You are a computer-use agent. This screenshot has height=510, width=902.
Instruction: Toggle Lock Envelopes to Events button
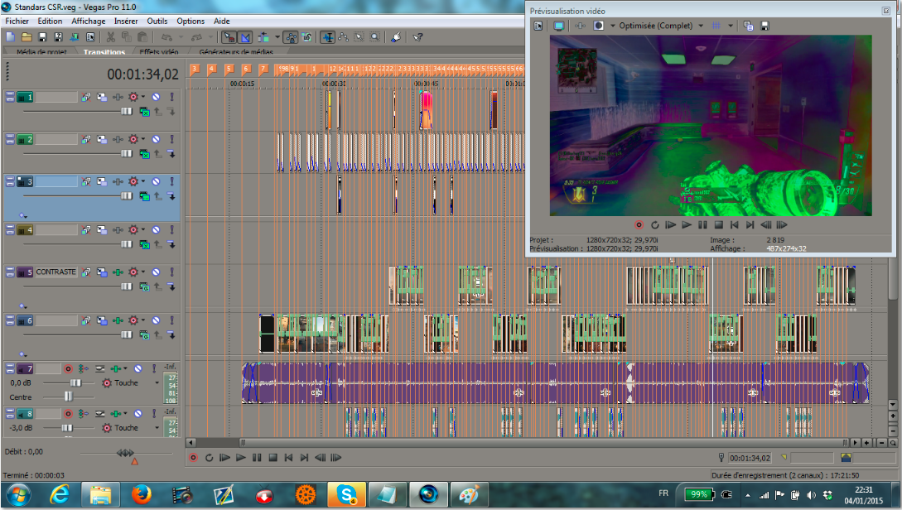[291, 36]
